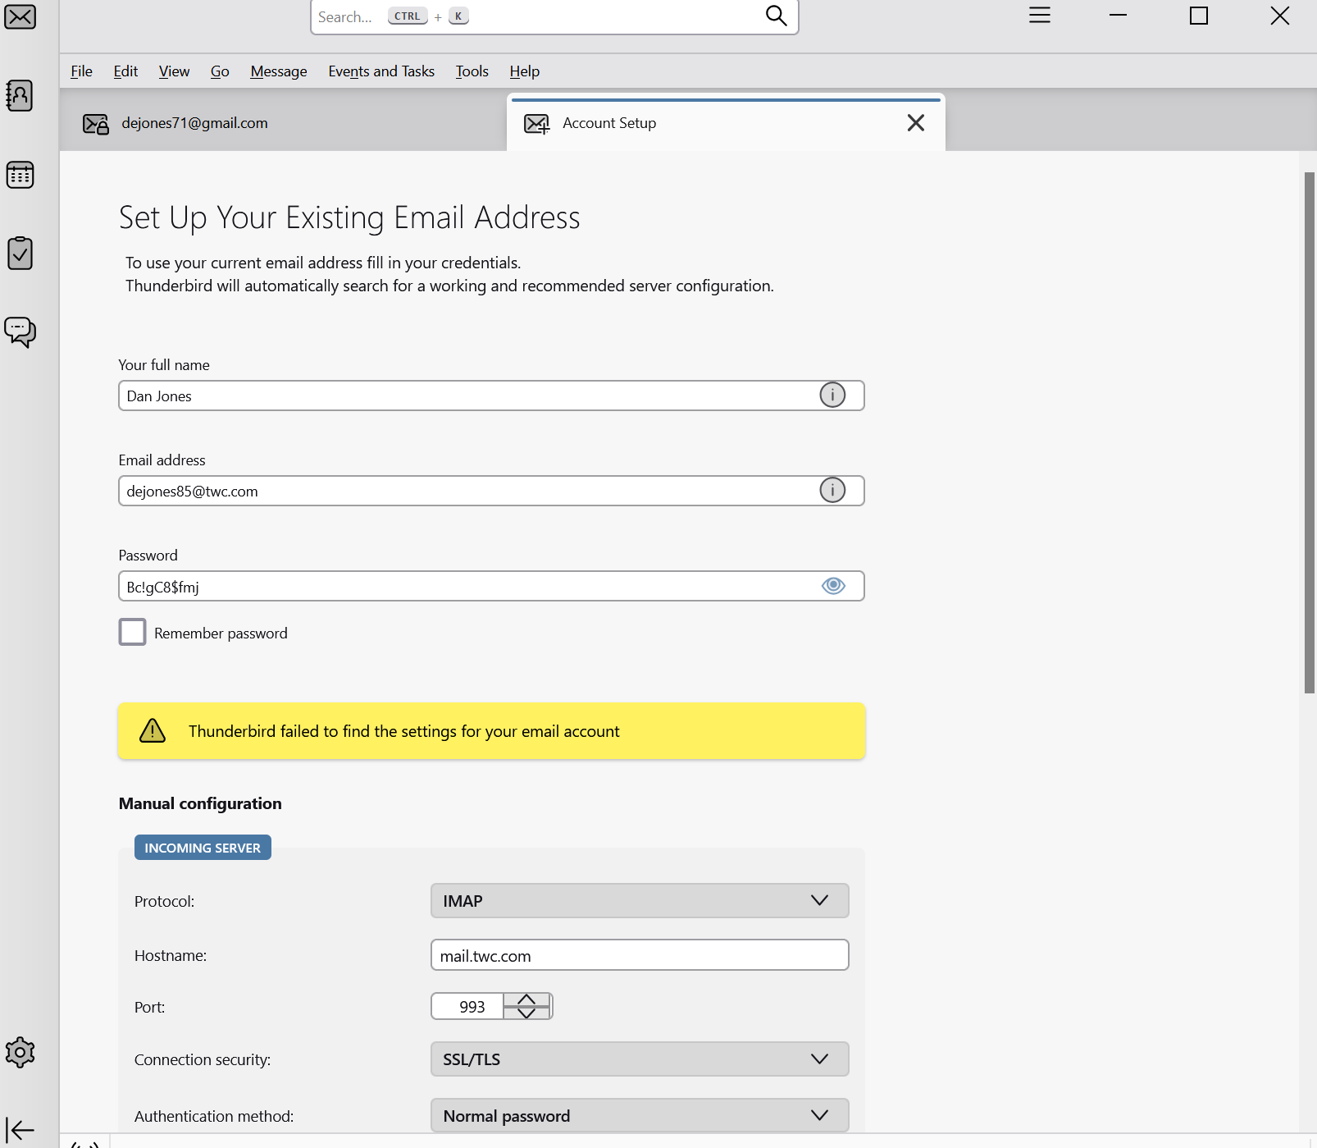Open the Calendar space
1317x1148 pixels.
point(20,174)
